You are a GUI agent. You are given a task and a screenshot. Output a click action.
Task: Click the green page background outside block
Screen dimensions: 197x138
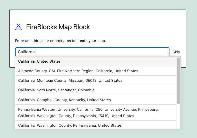[x=98, y=5]
